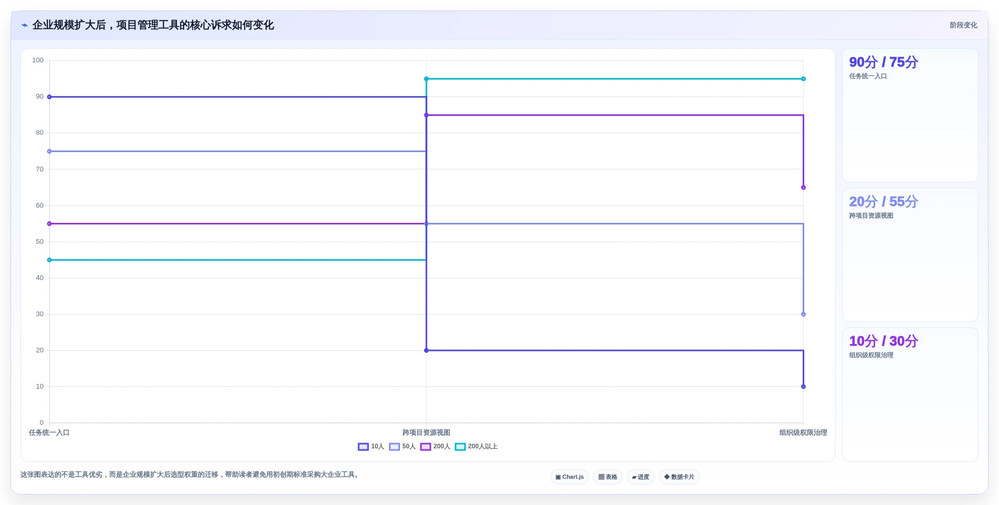Click the 10人 midpoint at 20
999x505 pixels.
point(426,350)
